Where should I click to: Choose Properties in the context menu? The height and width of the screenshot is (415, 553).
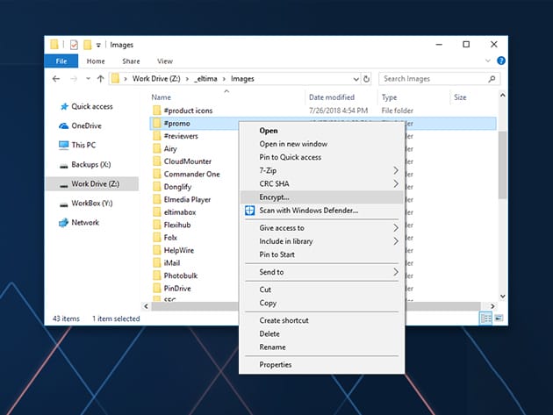275,365
